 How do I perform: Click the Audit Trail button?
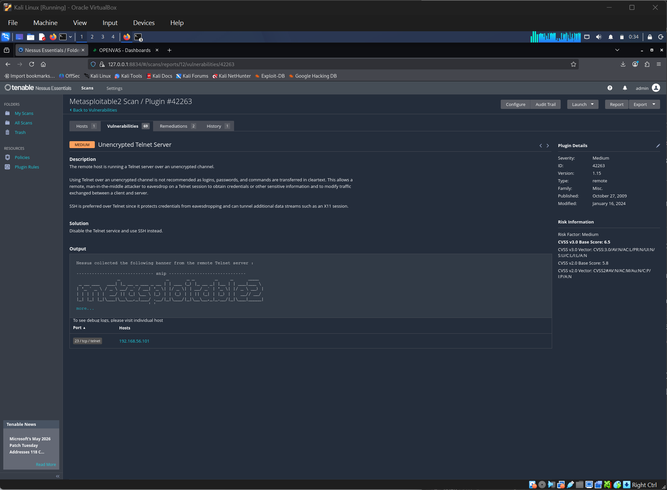coord(546,104)
